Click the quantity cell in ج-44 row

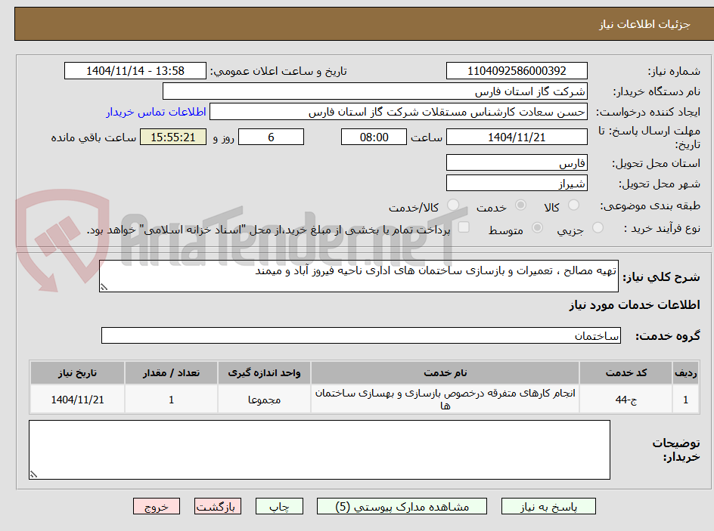[171, 400]
